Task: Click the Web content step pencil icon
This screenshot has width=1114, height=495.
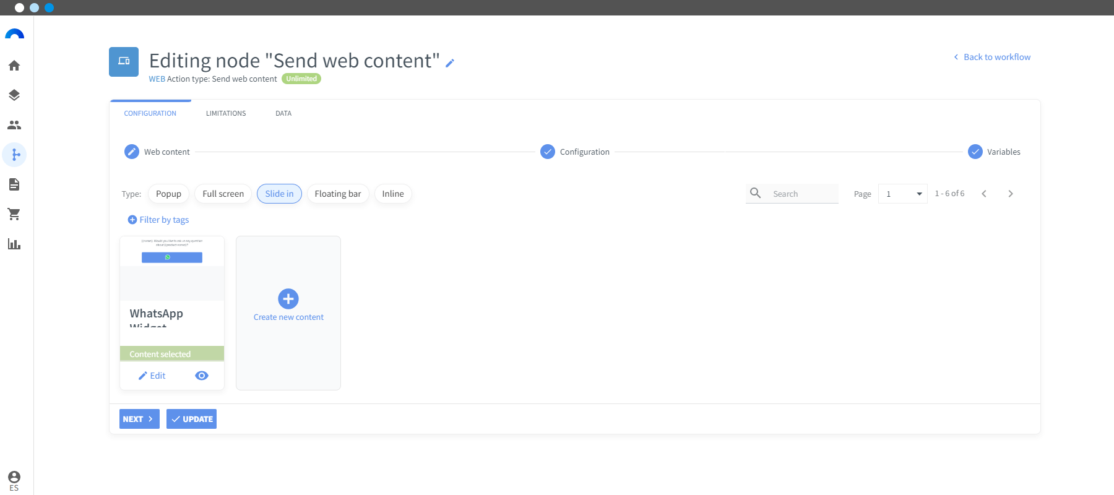Action: (132, 152)
